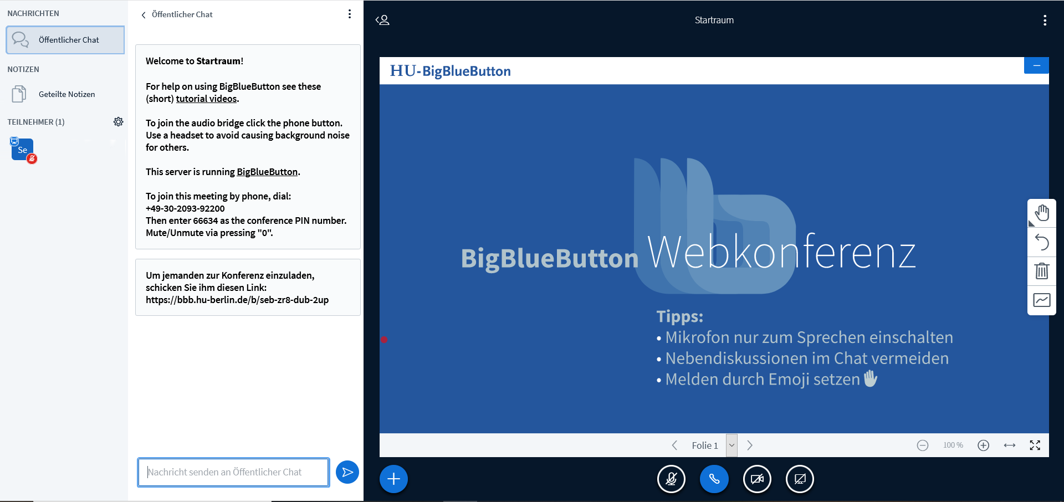
Task: Unmute the microphone
Action: [671, 479]
